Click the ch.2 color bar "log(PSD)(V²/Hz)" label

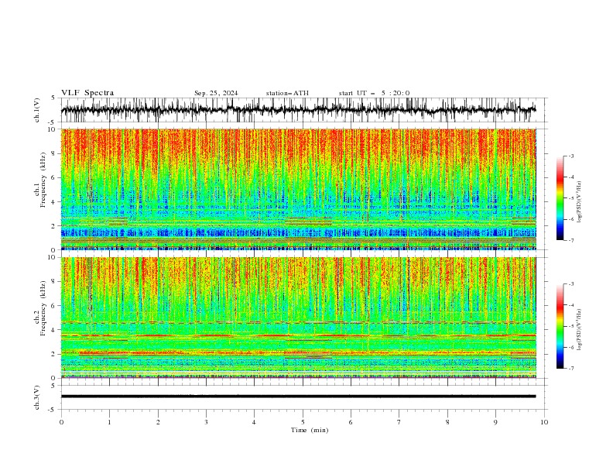(580, 329)
